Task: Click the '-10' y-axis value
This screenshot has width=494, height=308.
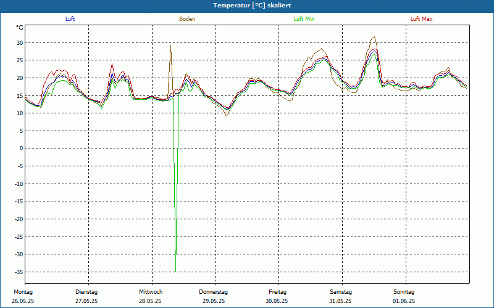Action: [x=19, y=184]
